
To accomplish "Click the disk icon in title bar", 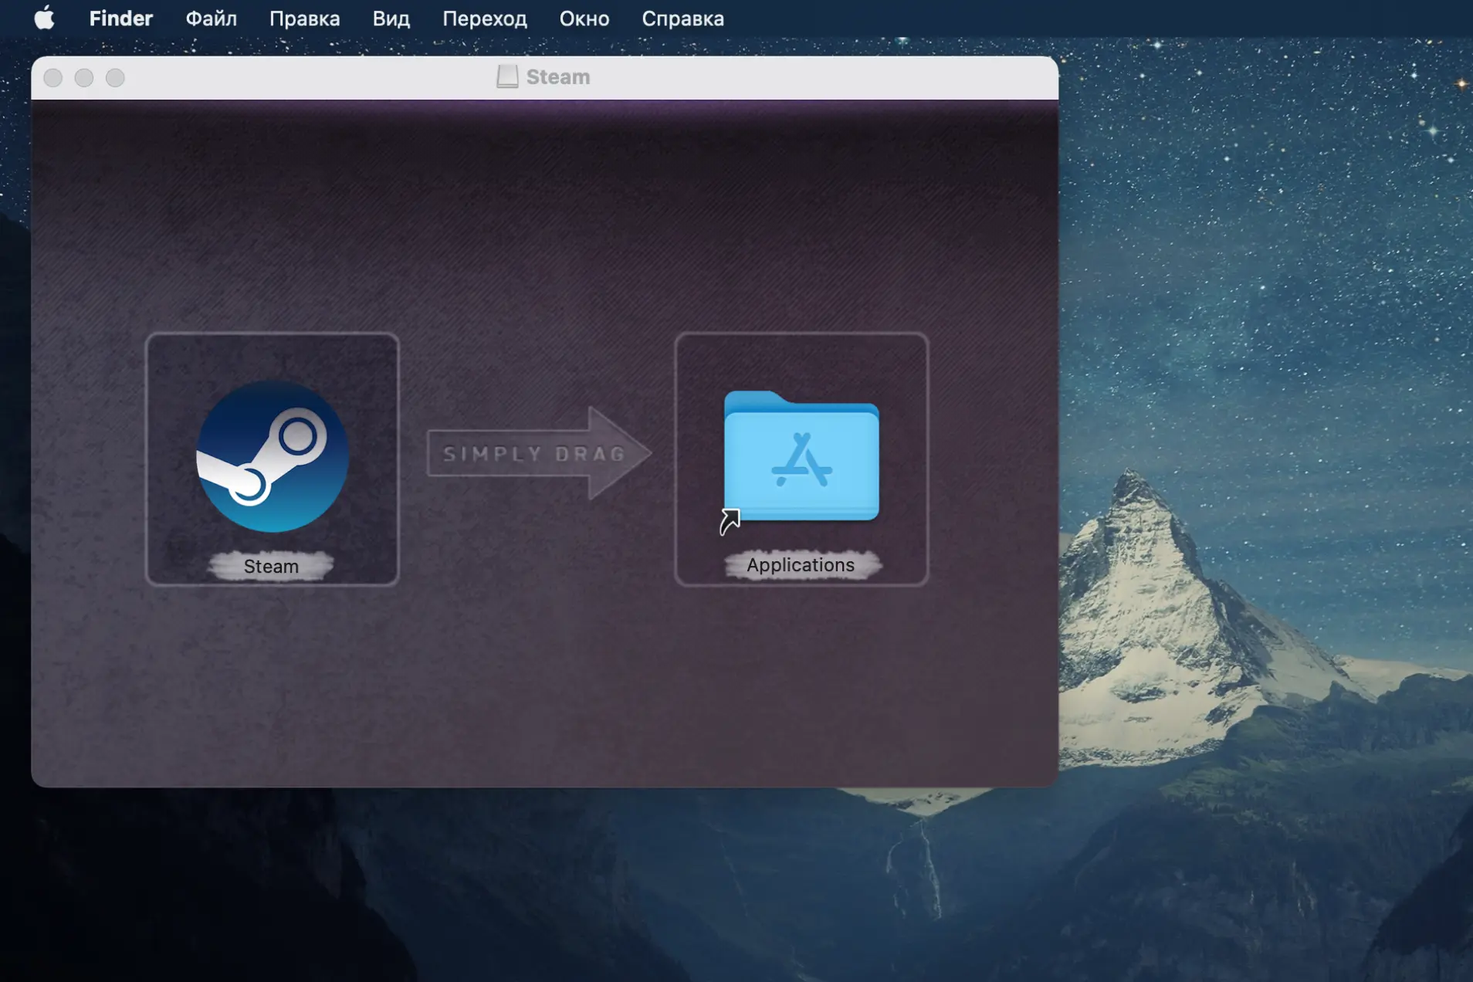I will click(x=506, y=76).
